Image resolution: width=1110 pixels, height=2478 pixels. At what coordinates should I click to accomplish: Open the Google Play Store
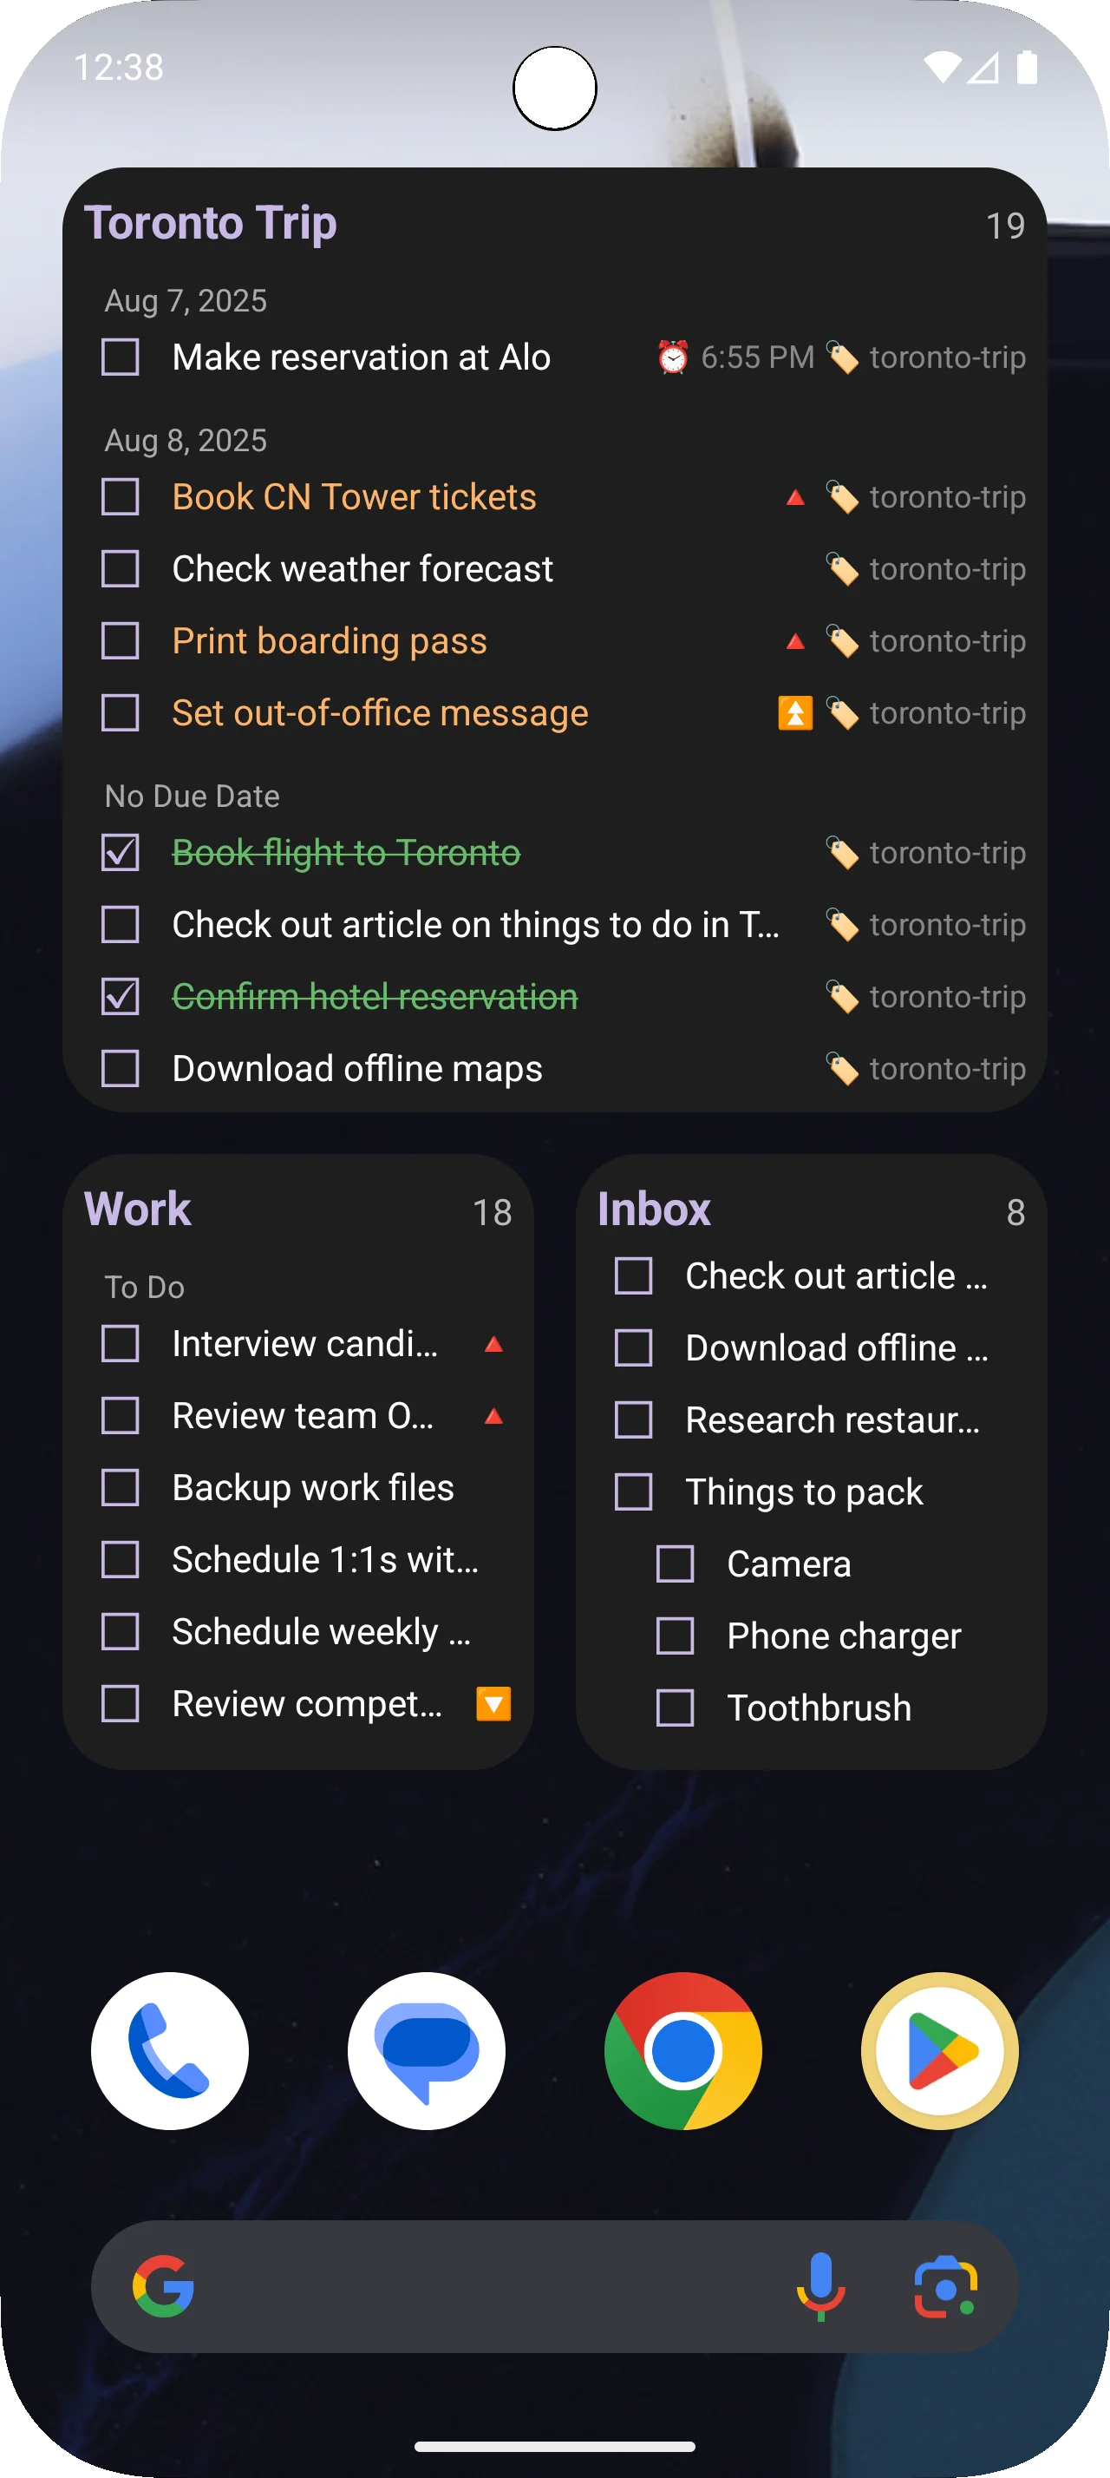939,2050
